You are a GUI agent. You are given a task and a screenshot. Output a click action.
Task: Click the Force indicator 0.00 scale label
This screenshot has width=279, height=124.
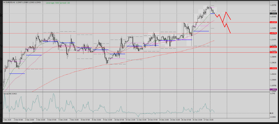click(272, 113)
